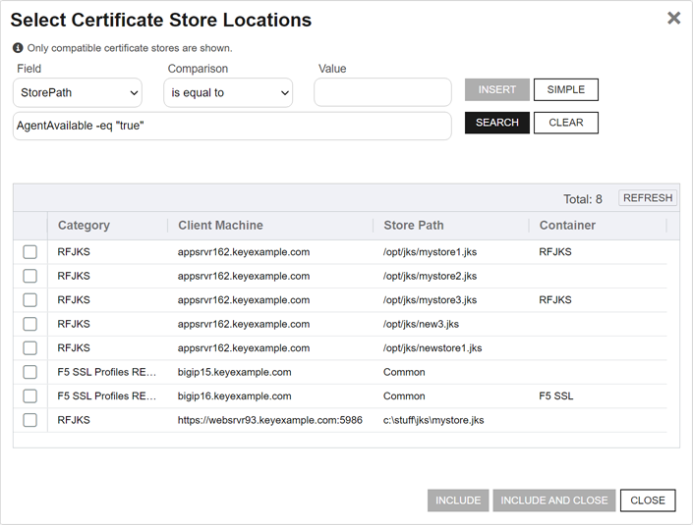This screenshot has width=693, height=525.
Task: Refresh the certificate store grid
Action: [x=648, y=198]
